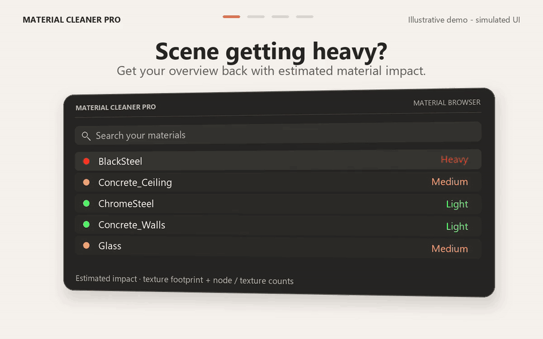Select the Concrete_Walls material row
543x339 pixels.
coord(278,225)
